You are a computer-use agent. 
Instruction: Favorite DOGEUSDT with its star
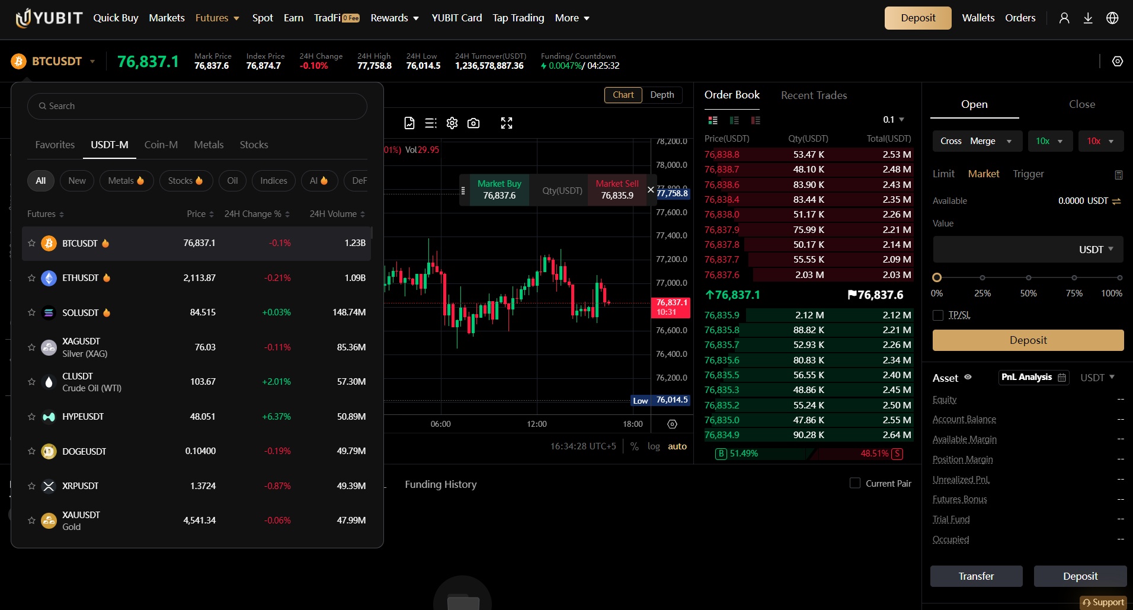pyautogui.click(x=32, y=451)
